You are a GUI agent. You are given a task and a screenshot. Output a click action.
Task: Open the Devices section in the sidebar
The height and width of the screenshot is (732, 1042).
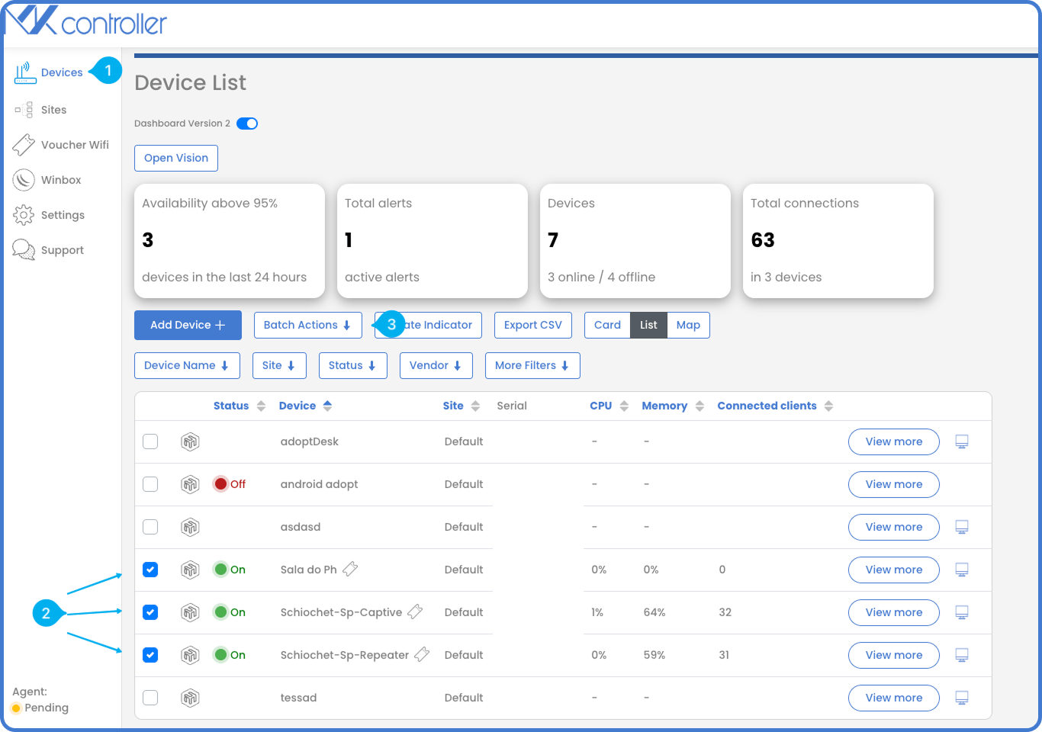(x=62, y=72)
